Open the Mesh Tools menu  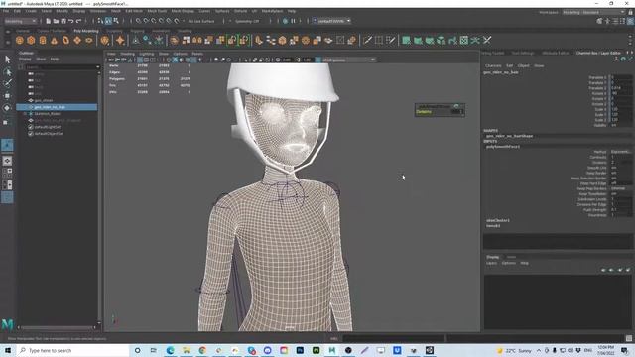(157, 11)
